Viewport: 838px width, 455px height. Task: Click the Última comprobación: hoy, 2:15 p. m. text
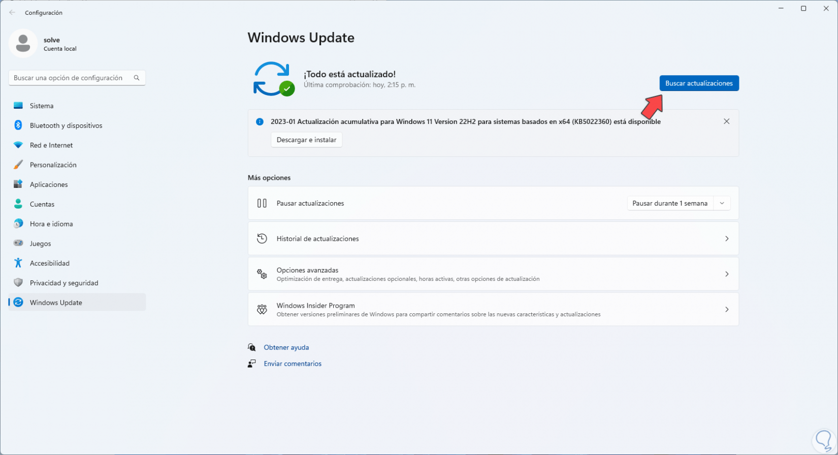pyautogui.click(x=360, y=85)
